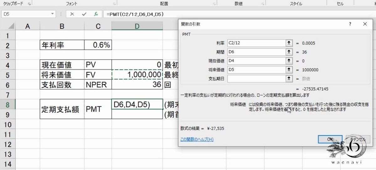The image size is (376, 170).
Task: Click the 将来価値 label cell in column B
Action: click(62, 75)
